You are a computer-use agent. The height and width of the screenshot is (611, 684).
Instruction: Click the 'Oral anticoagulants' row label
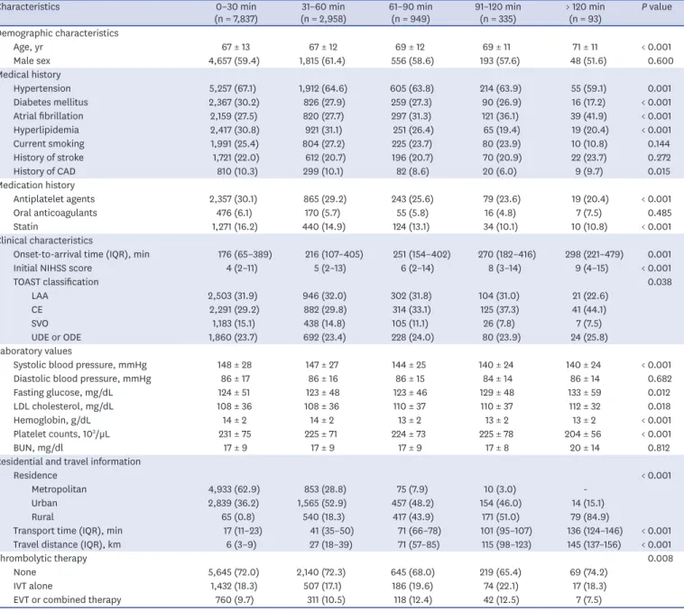click(55, 213)
